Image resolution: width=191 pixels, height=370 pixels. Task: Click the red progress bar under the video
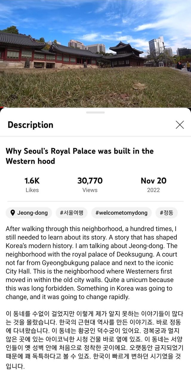pos(1,107)
